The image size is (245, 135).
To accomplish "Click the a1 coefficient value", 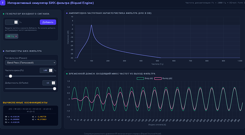I will (42, 117).
